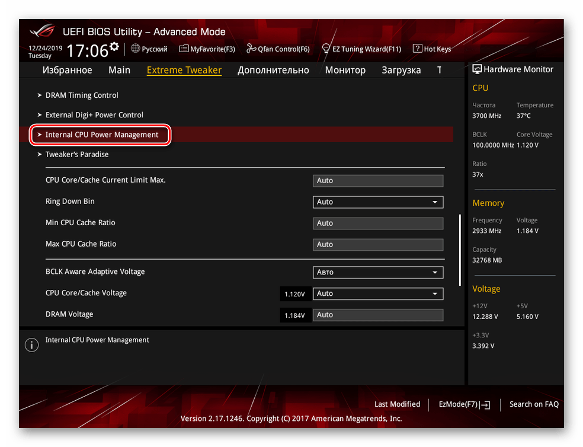Click the help description text Internal CPU Power Management
This screenshot has height=447, width=583.
click(97, 340)
